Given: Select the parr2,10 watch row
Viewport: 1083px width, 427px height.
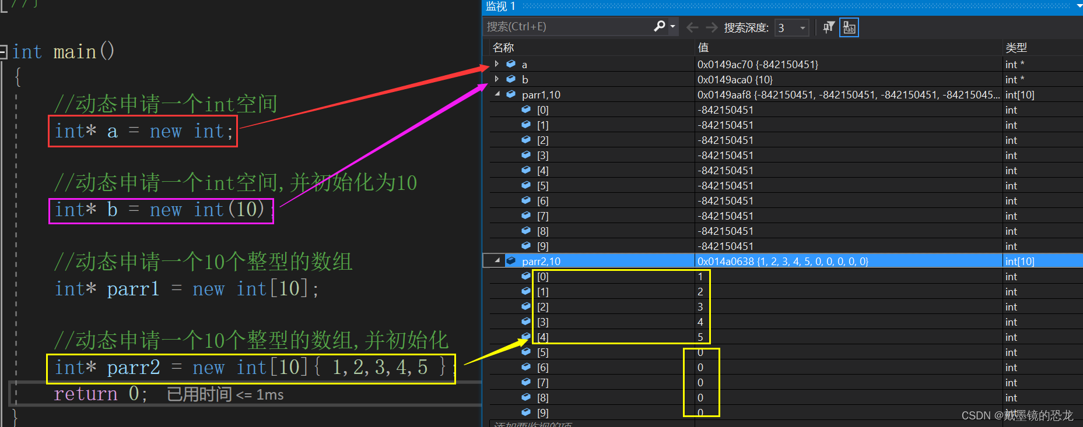Looking at the screenshot, I should point(783,261).
